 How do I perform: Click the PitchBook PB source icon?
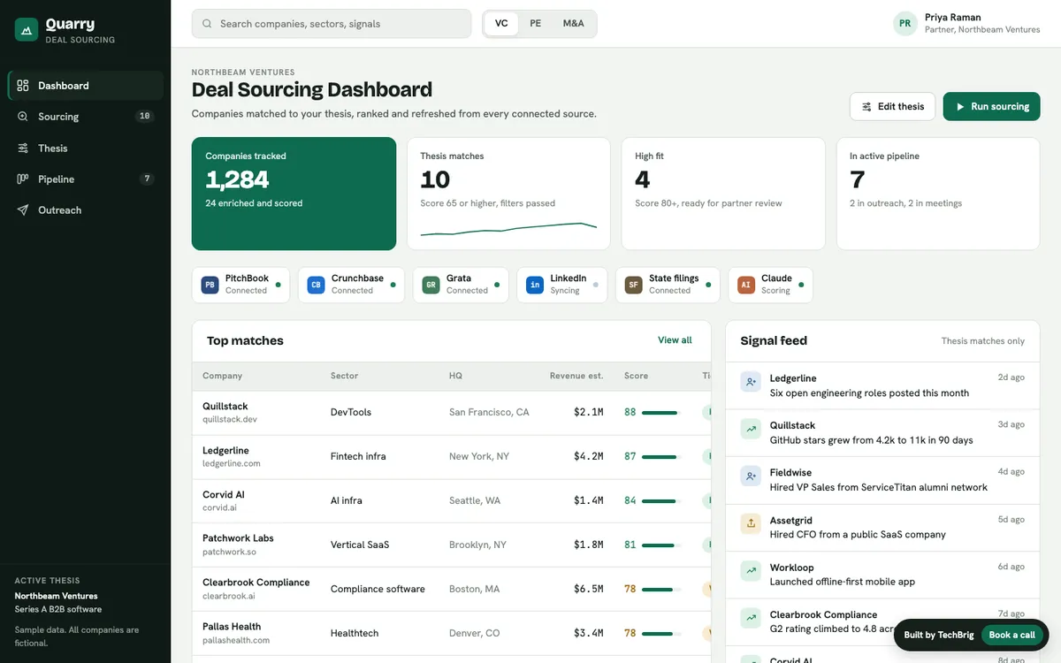210,285
